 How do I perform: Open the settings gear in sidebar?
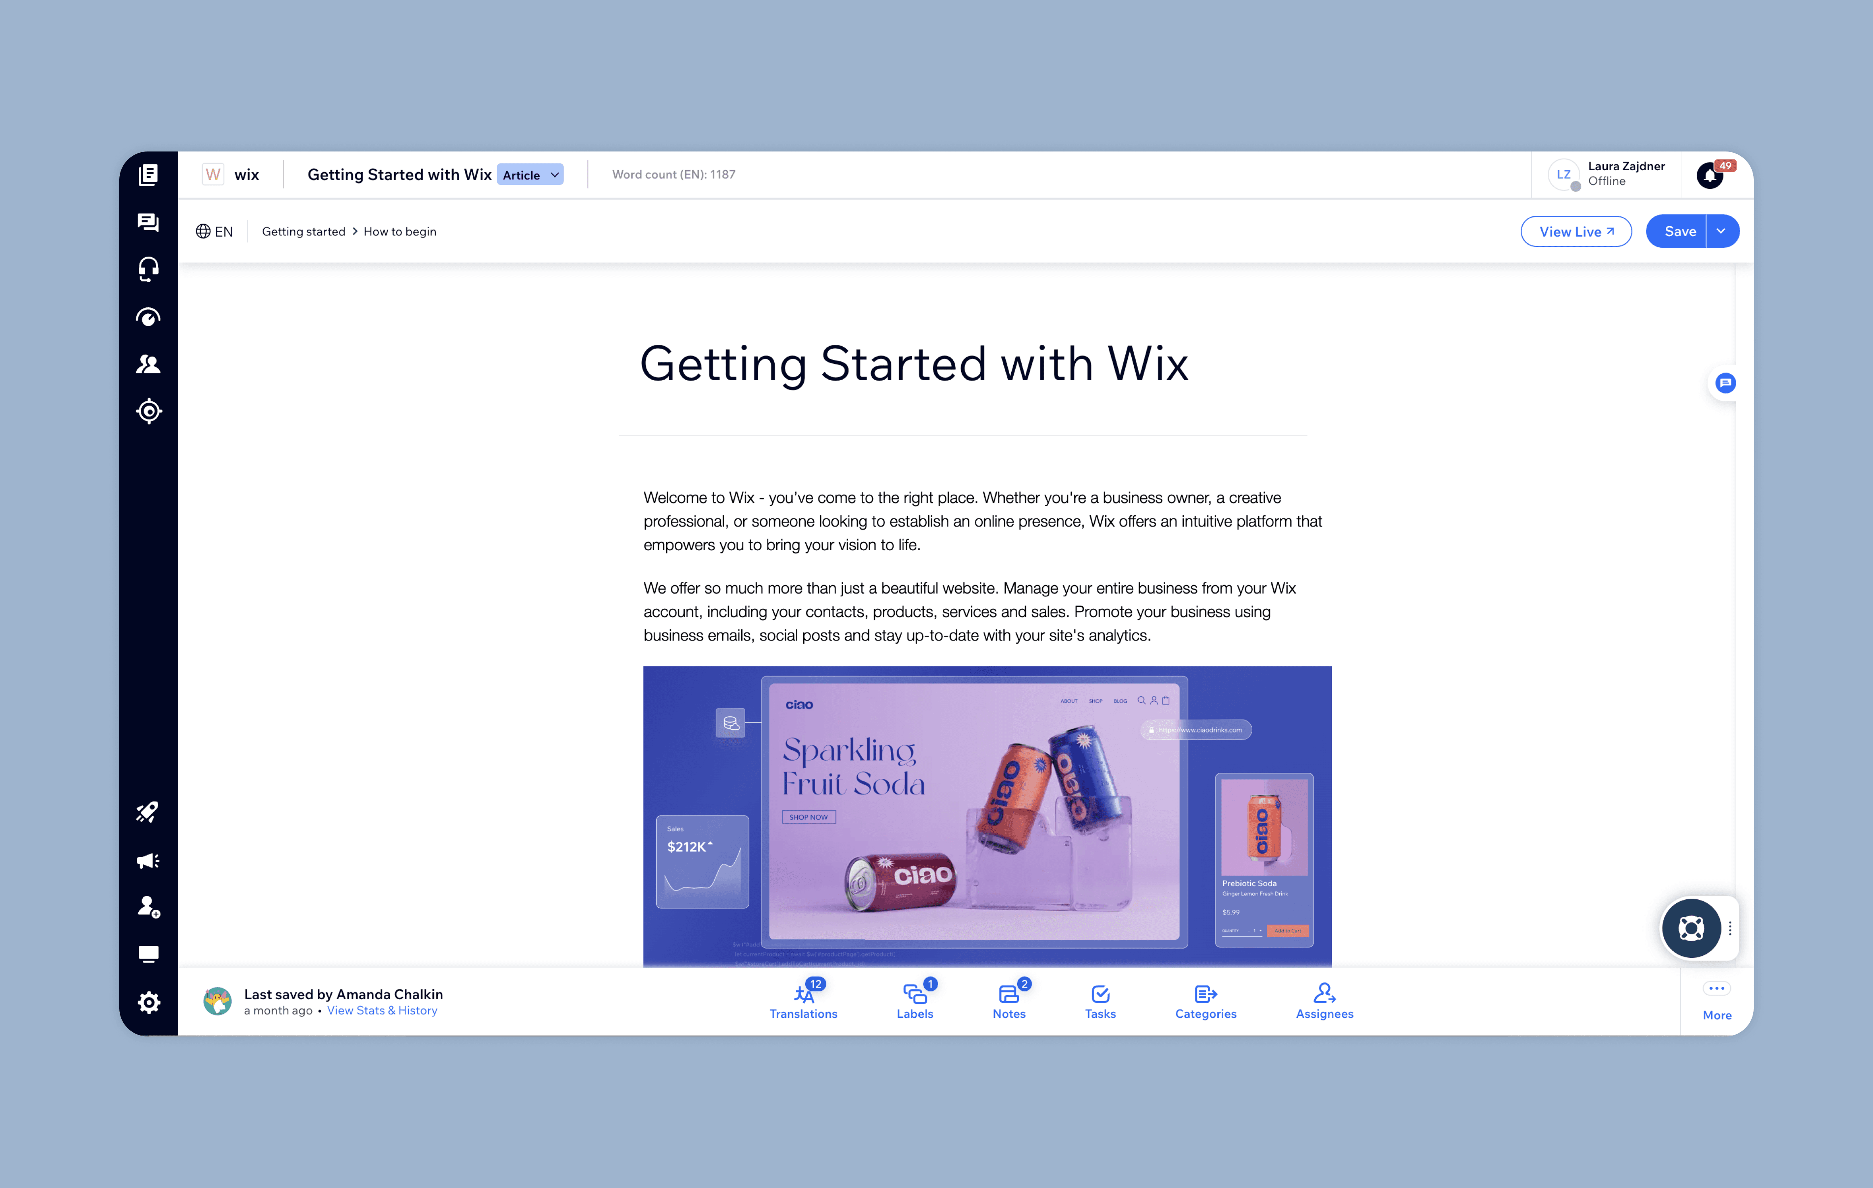coord(148,1002)
